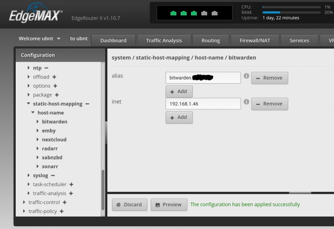This screenshot has height=229, width=334.
Task: Expand the bitwarden host arrow
Action: [37, 122]
